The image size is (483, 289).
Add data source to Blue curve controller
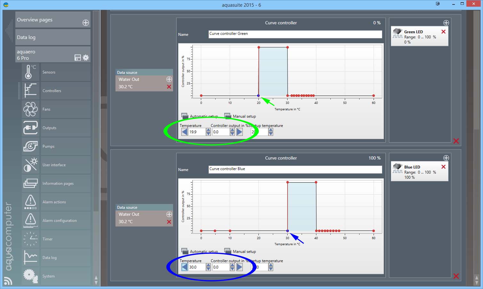pos(169,214)
